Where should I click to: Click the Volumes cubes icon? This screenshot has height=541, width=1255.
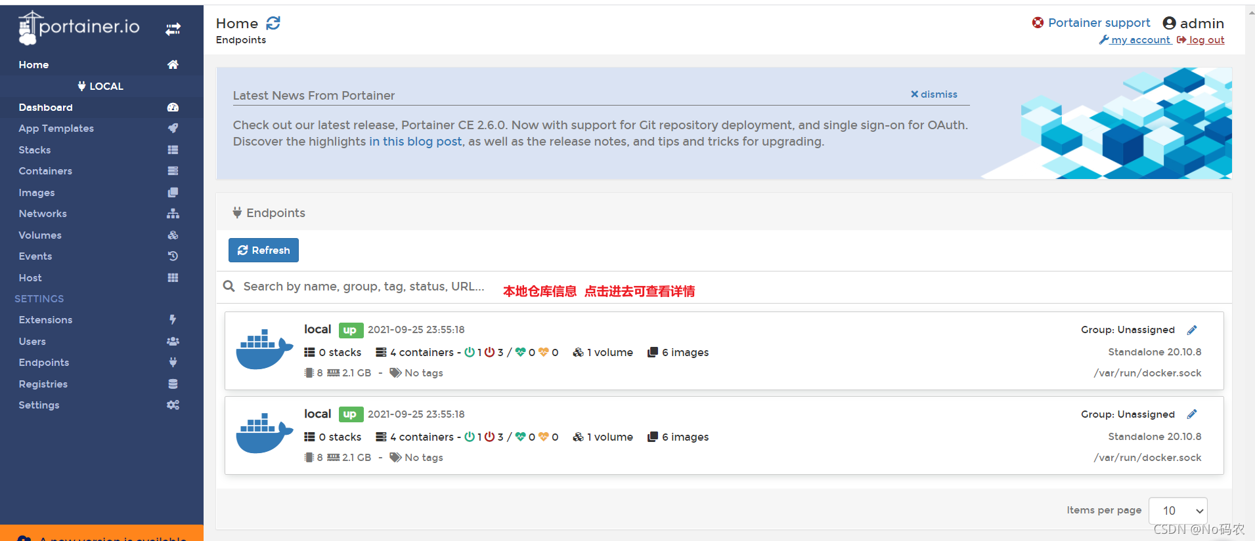pos(173,235)
